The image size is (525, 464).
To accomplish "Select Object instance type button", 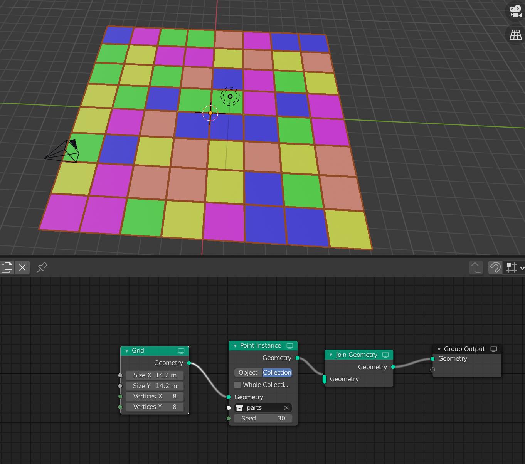I will pyautogui.click(x=248, y=373).
